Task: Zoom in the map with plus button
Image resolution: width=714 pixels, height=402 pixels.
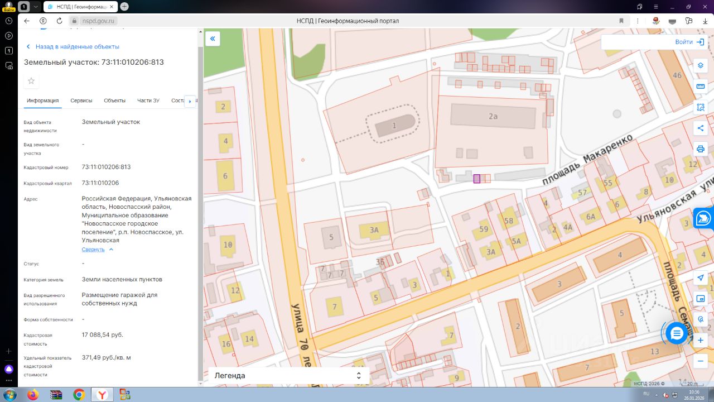Action: click(701, 340)
